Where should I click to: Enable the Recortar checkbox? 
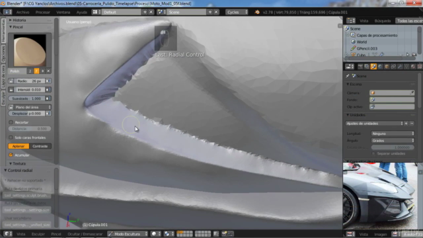click(11, 122)
